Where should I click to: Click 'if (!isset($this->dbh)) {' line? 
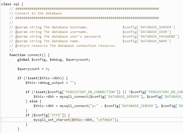(42, 78)
